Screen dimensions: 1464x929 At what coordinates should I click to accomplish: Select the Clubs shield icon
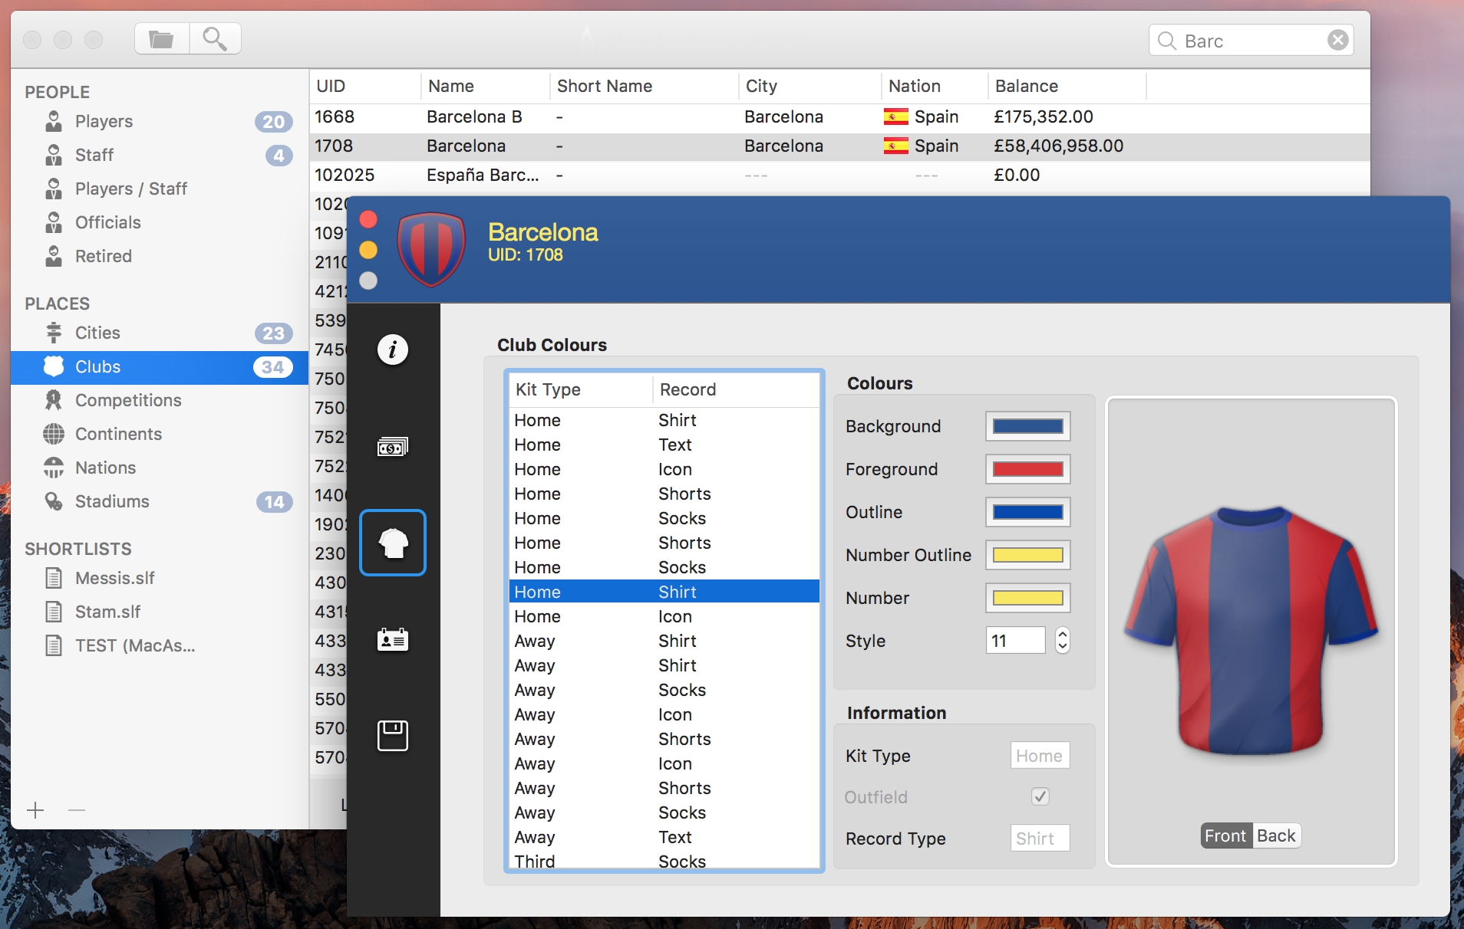click(x=54, y=366)
